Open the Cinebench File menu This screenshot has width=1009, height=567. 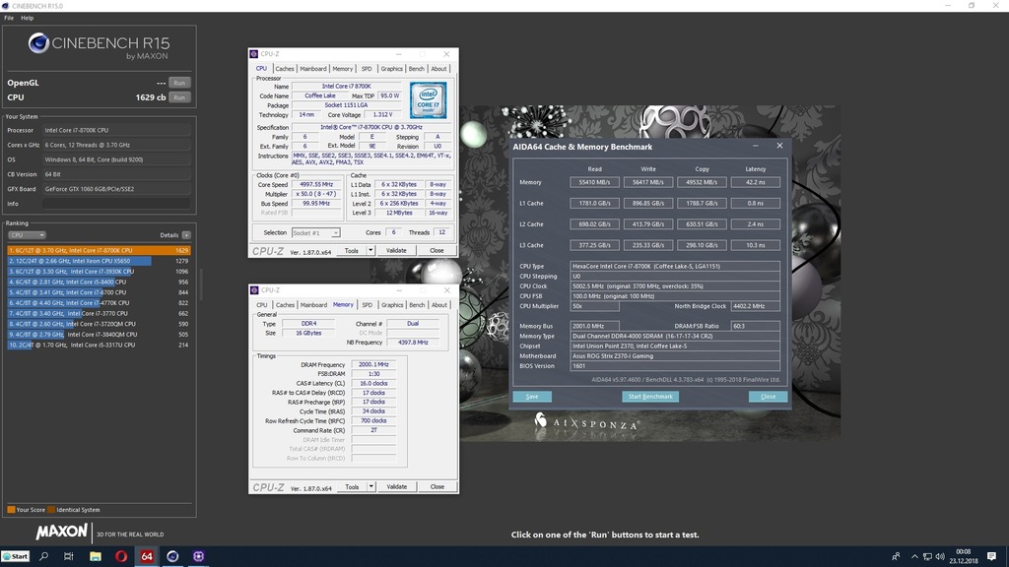(x=8, y=18)
